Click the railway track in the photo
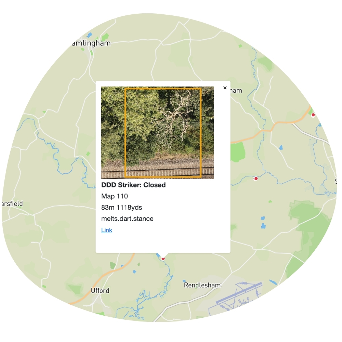 coord(158,173)
